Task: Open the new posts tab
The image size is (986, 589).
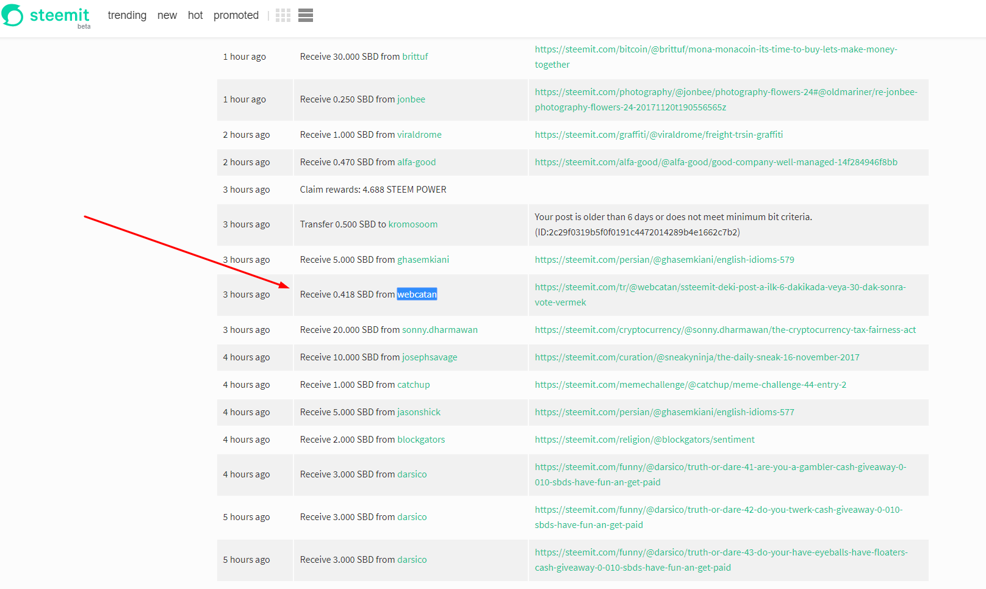Action: (x=167, y=15)
